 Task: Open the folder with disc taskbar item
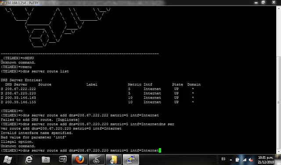point(114,159)
